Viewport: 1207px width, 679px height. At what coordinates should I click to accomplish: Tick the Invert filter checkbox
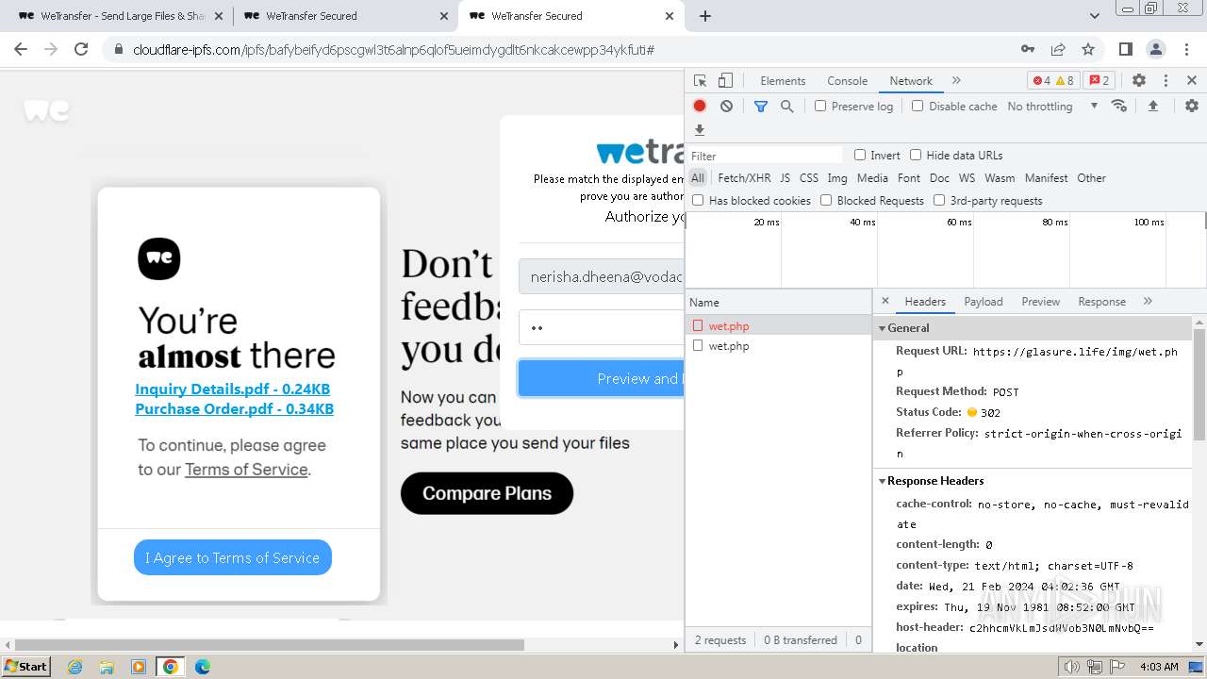(x=860, y=155)
